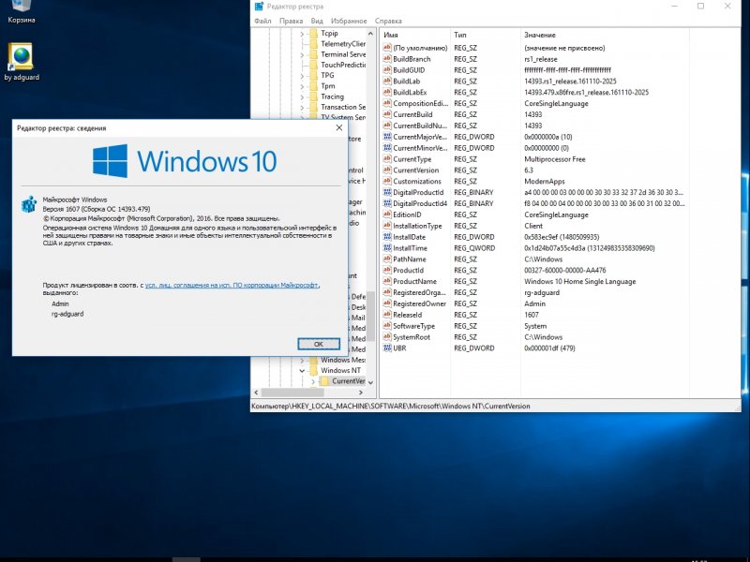Select the Windows NT tree key label
This screenshot has height=562, width=750.
click(340, 370)
